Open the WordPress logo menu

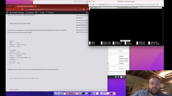7,13
